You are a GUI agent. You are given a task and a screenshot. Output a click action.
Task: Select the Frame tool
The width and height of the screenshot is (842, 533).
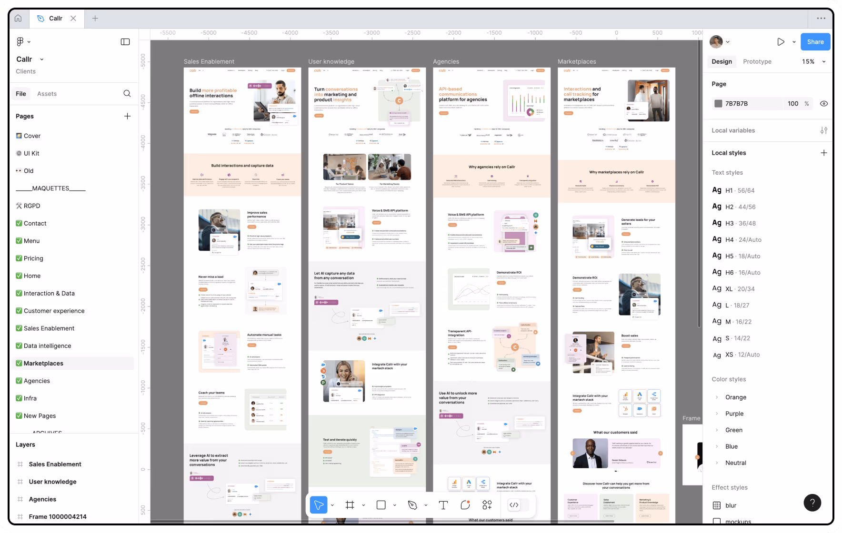[350, 505]
